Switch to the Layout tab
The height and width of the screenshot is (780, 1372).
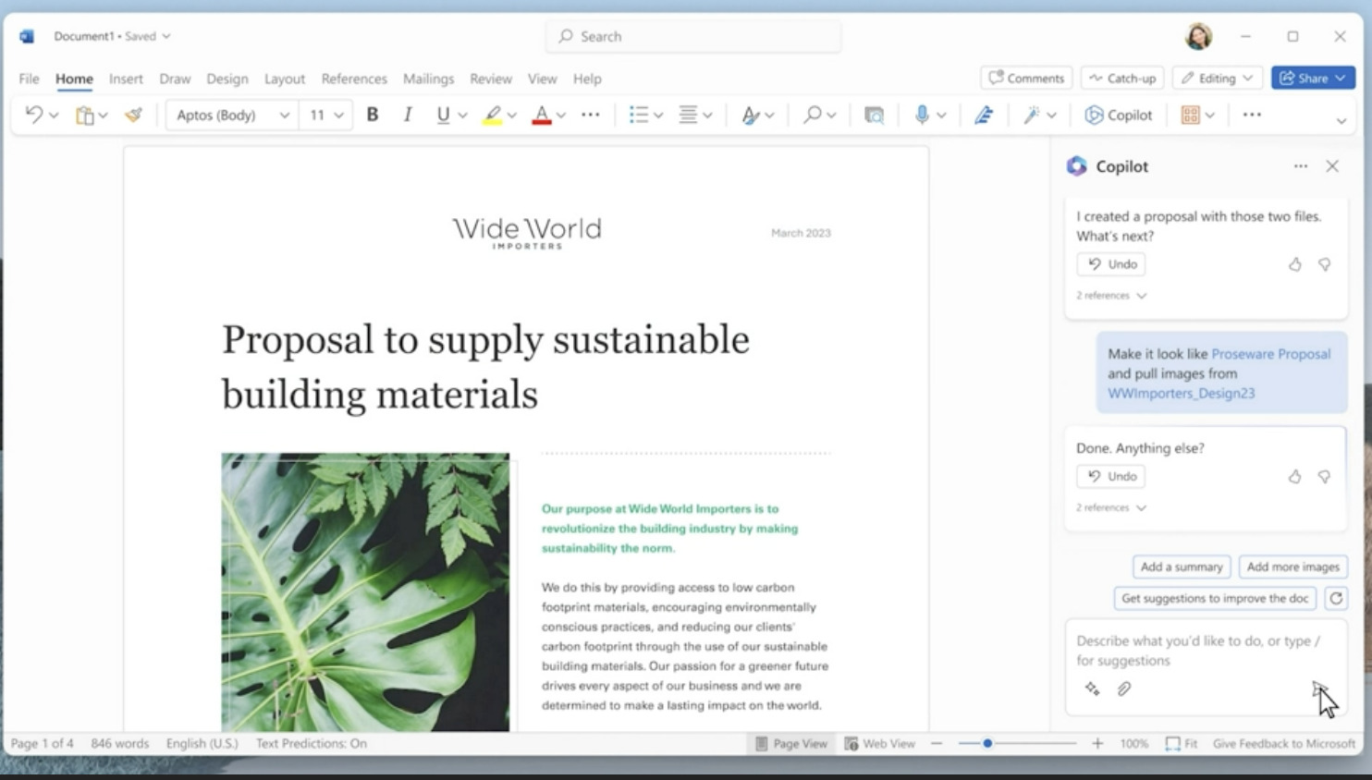(x=285, y=79)
